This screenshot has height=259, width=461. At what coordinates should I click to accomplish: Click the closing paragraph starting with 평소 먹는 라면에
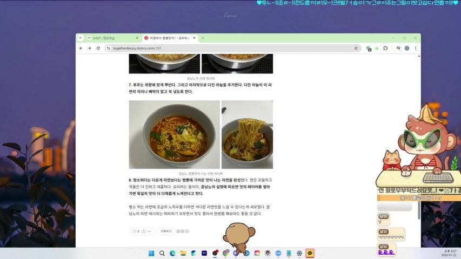point(199,210)
